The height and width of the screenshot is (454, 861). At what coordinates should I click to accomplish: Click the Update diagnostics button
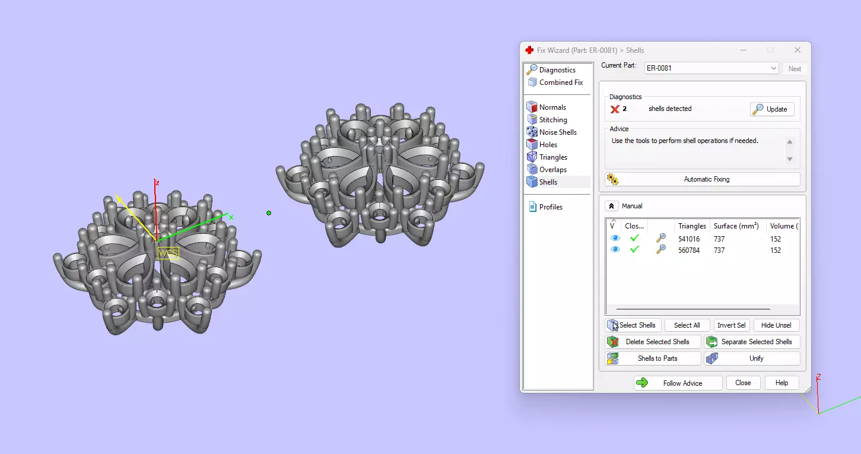[772, 109]
